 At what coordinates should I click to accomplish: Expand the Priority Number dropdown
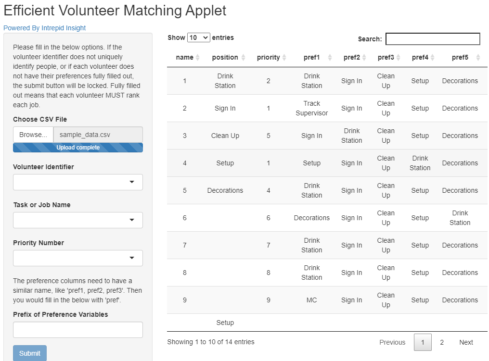[x=77, y=258]
